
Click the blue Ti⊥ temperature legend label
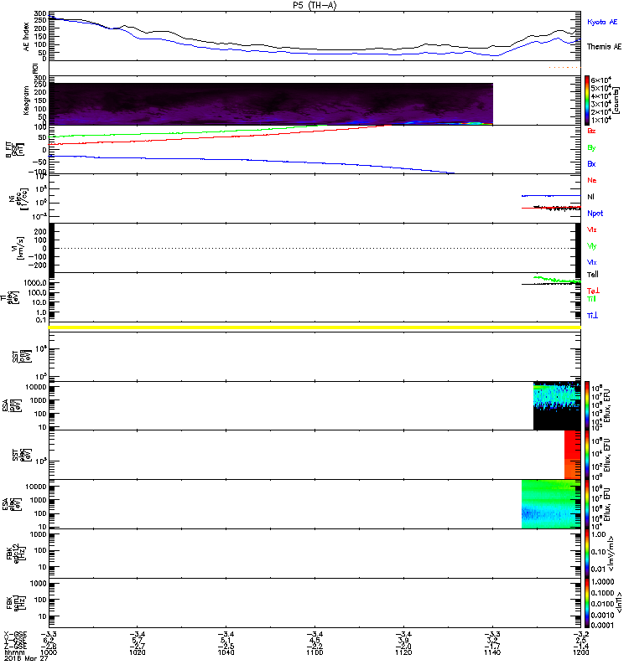[x=592, y=316]
